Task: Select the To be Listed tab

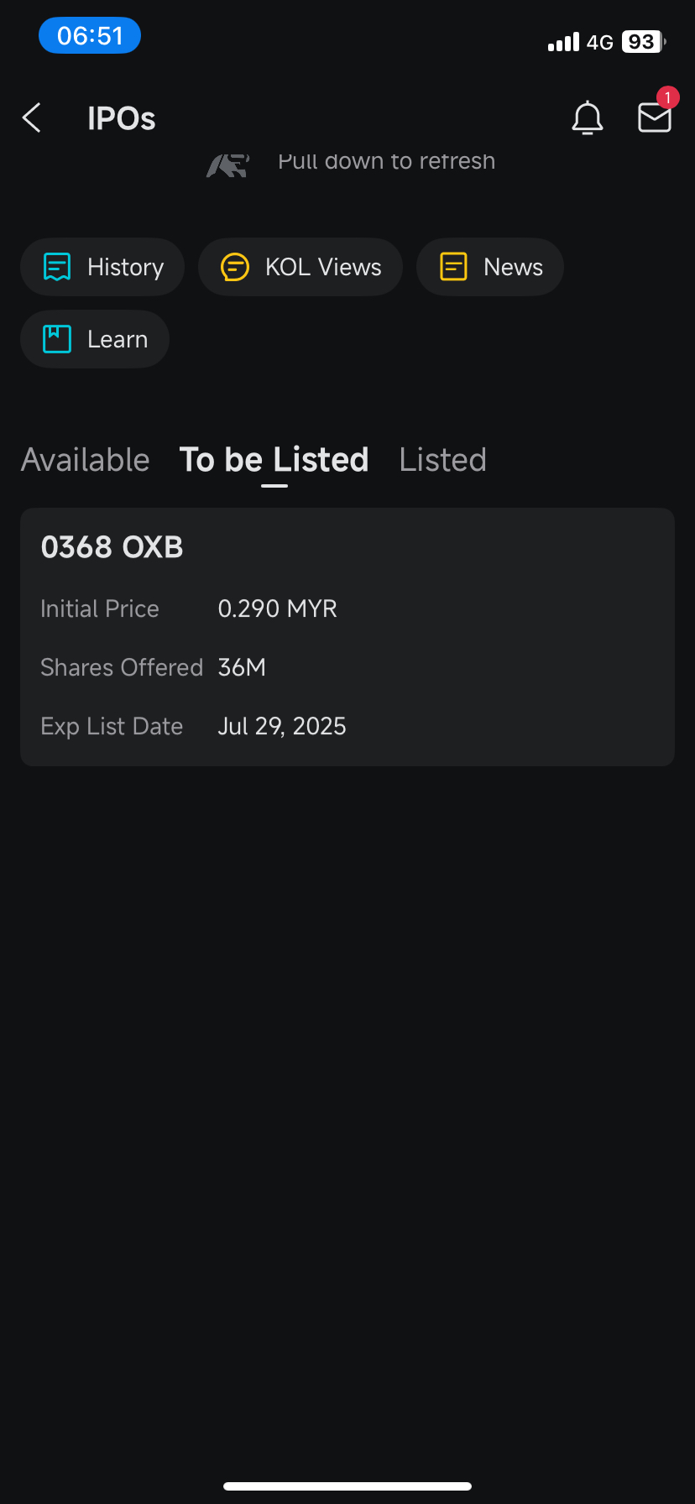Action: (274, 460)
